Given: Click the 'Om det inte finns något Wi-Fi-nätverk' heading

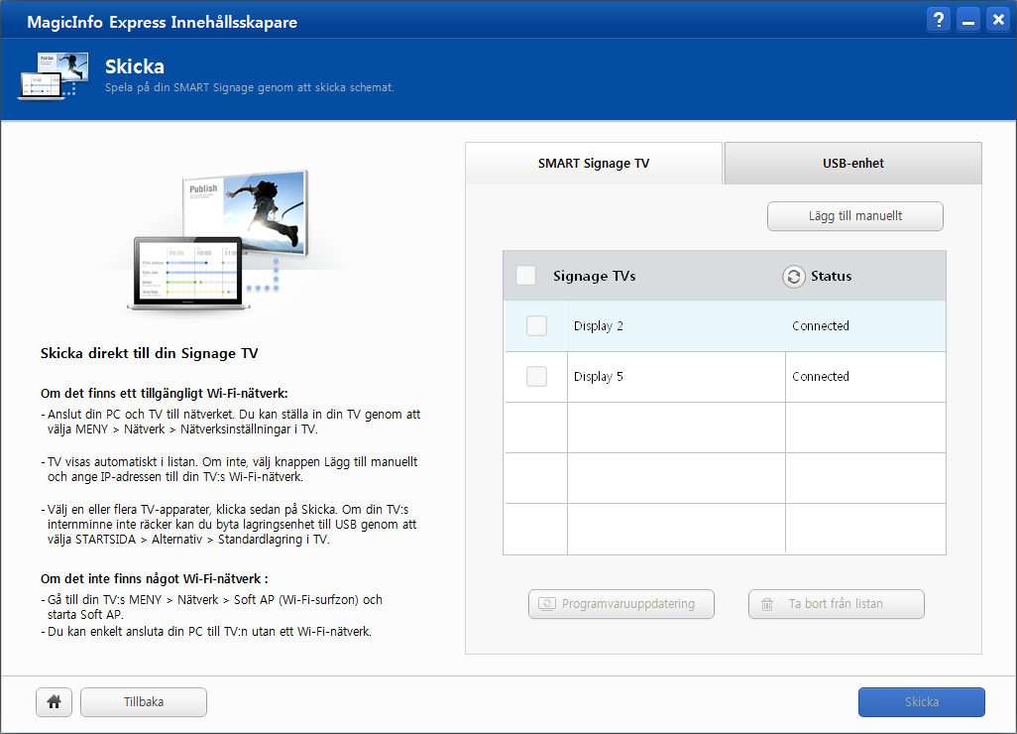Looking at the screenshot, I should click(x=154, y=579).
